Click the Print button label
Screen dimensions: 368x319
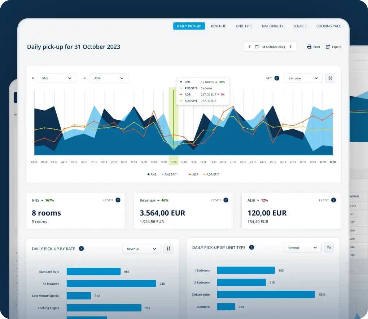tap(317, 47)
